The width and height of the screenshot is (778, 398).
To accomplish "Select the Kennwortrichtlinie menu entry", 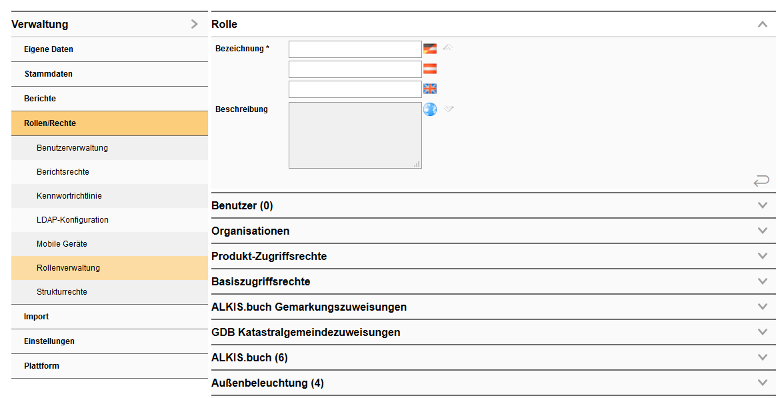I will click(69, 196).
